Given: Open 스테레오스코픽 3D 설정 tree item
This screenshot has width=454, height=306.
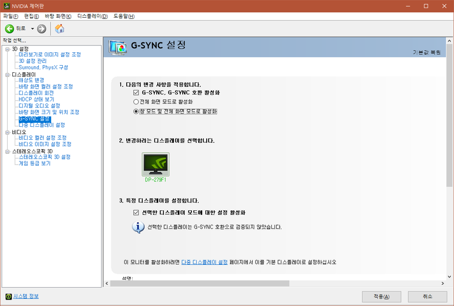Looking at the screenshot, I should point(45,157).
